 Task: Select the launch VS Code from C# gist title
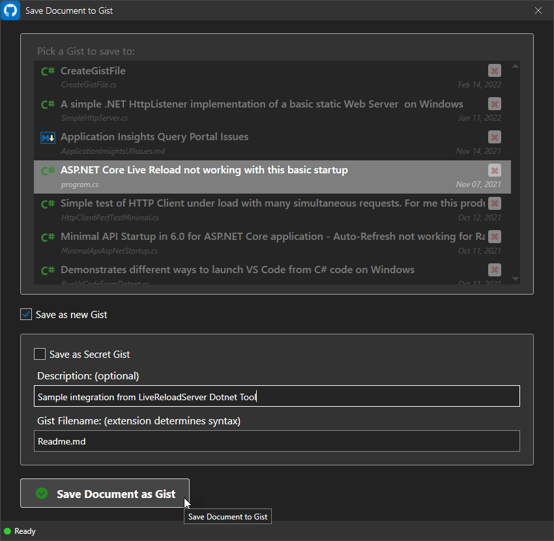[x=237, y=270]
